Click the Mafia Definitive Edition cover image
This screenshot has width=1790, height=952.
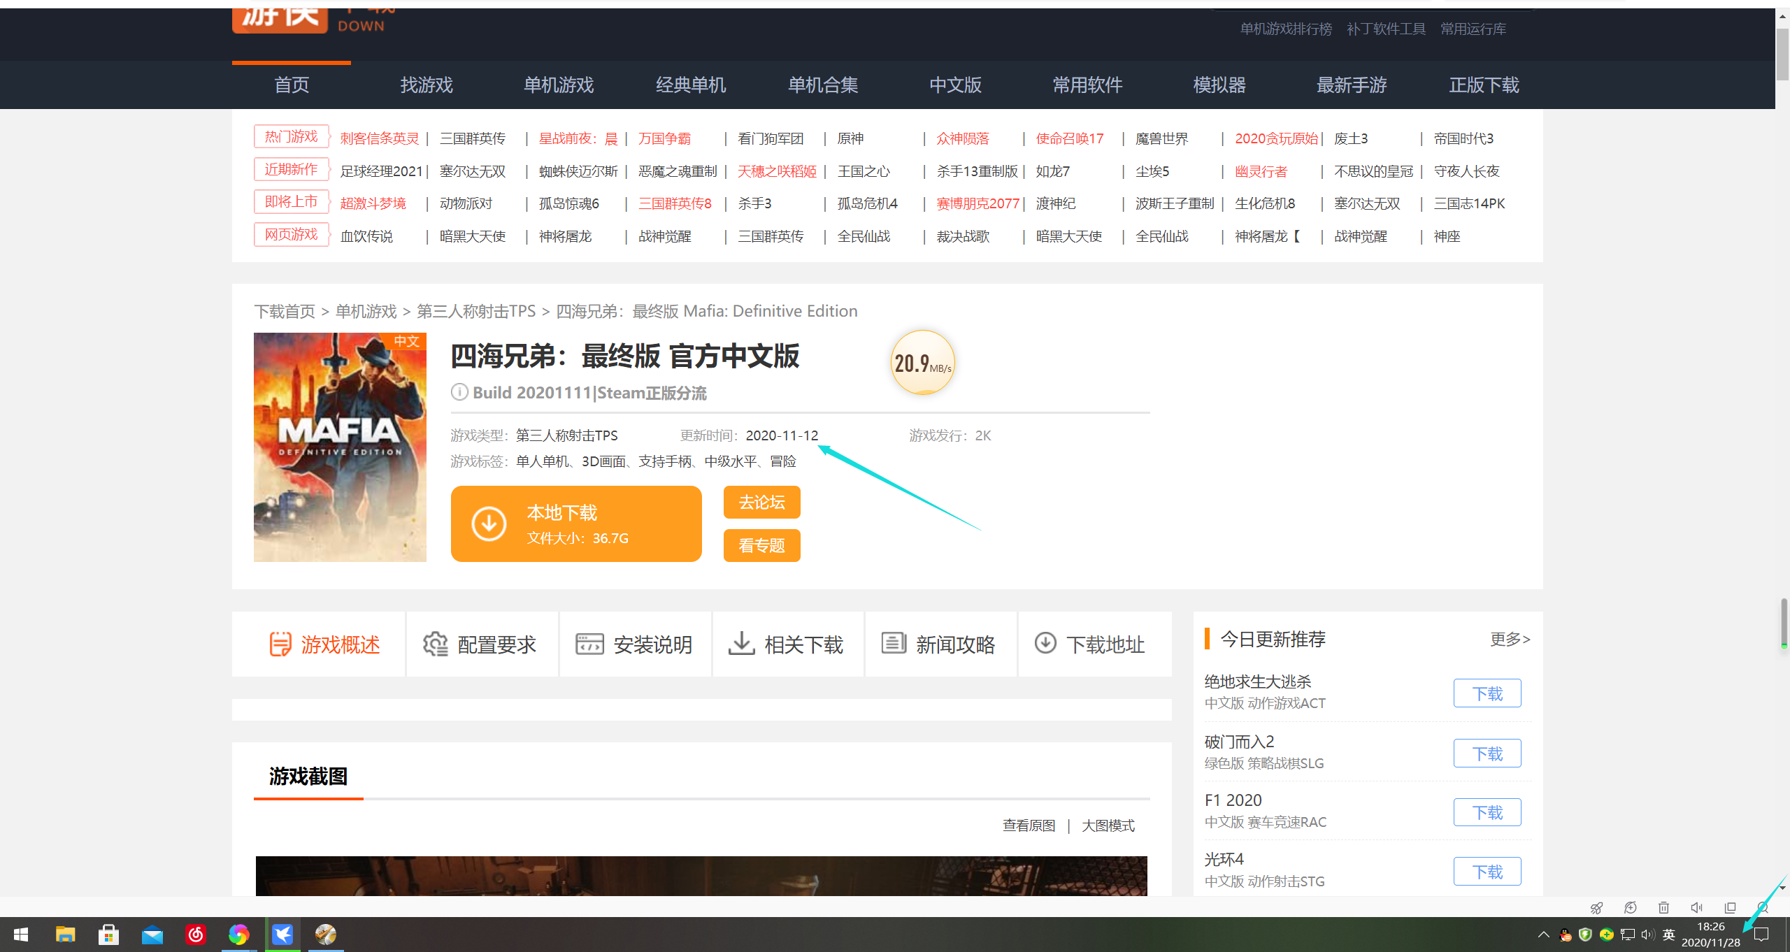[x=340, y=447]
